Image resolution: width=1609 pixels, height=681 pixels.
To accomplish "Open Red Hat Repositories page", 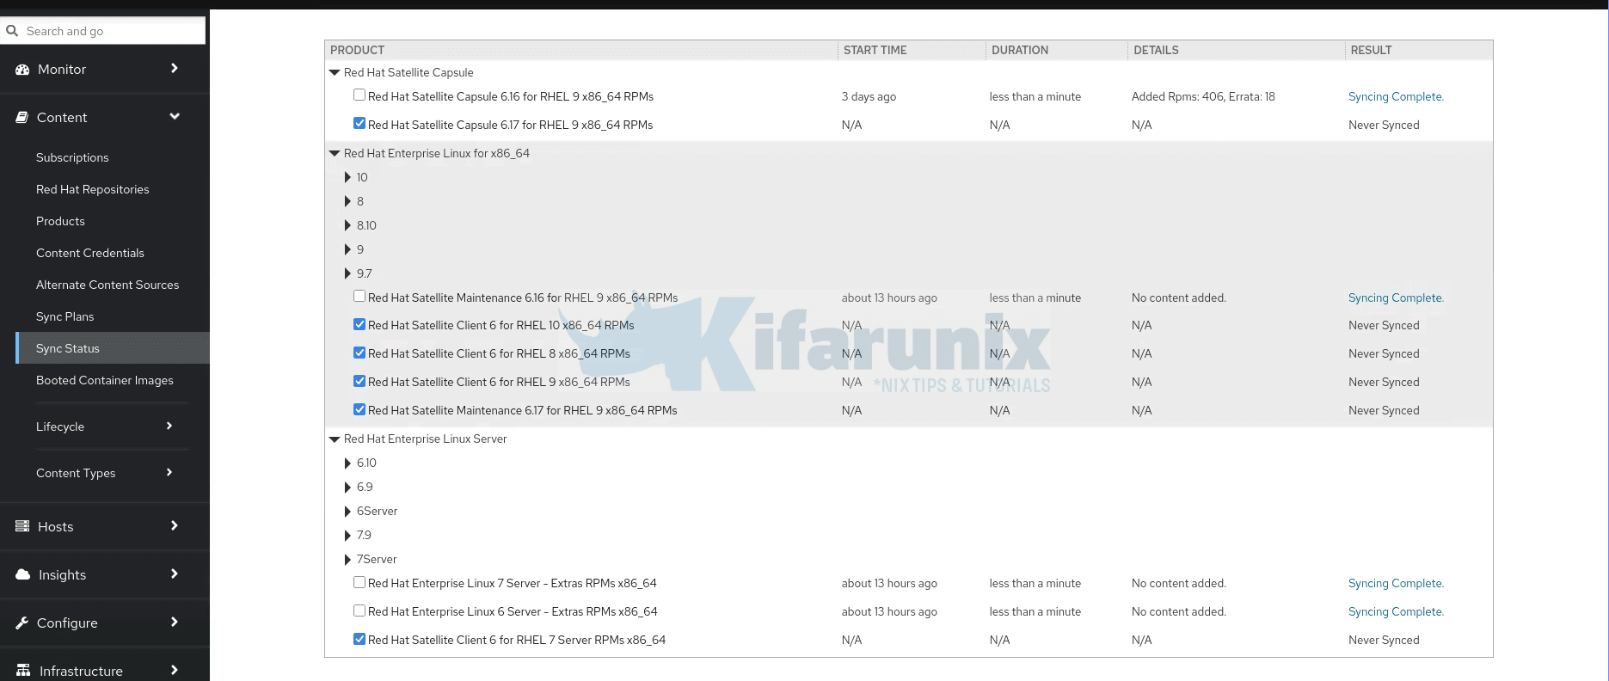I will (x=93, y=189).
